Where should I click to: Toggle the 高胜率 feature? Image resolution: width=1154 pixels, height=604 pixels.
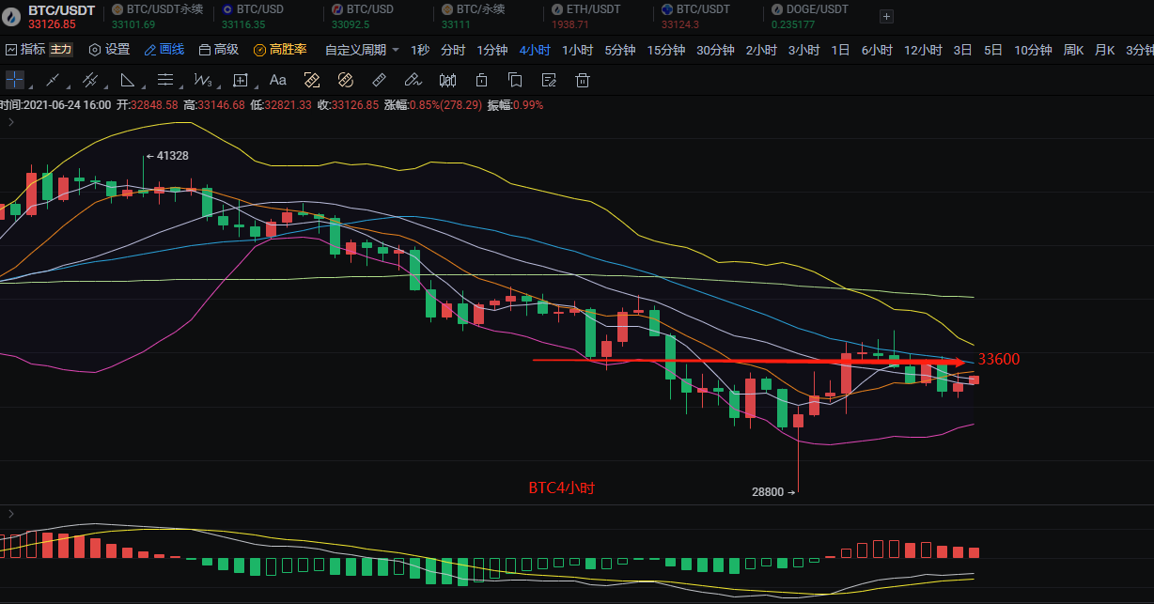point(280,50)
